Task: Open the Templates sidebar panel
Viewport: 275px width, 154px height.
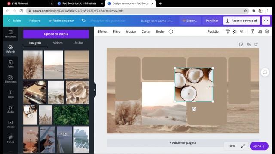Action: (x=10, y=34)
